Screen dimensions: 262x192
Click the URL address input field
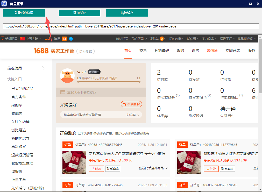pos(130,26)
